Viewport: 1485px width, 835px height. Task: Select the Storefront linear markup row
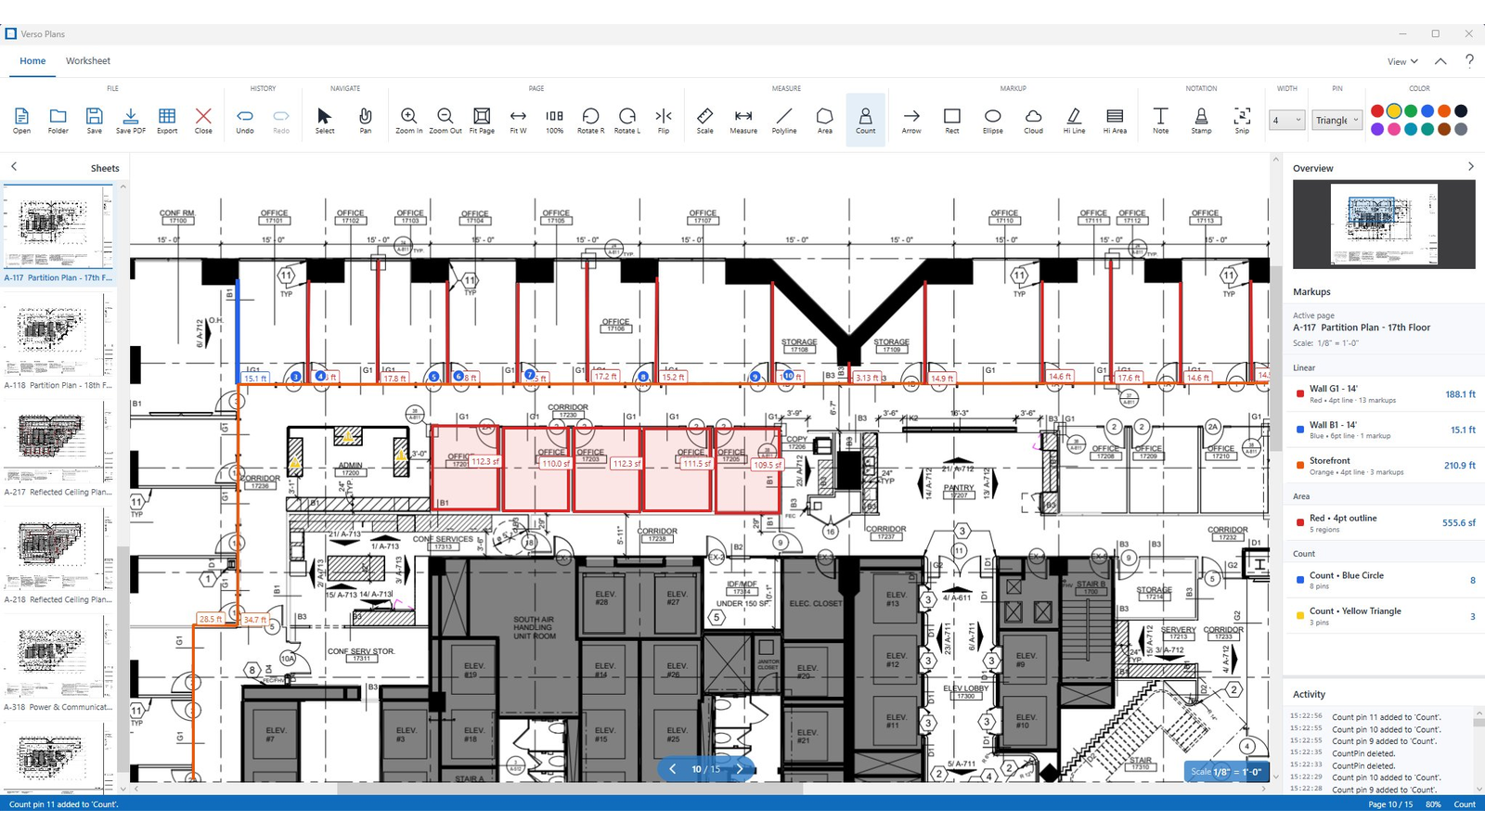pyautogui.click(x=1384, y=466)
